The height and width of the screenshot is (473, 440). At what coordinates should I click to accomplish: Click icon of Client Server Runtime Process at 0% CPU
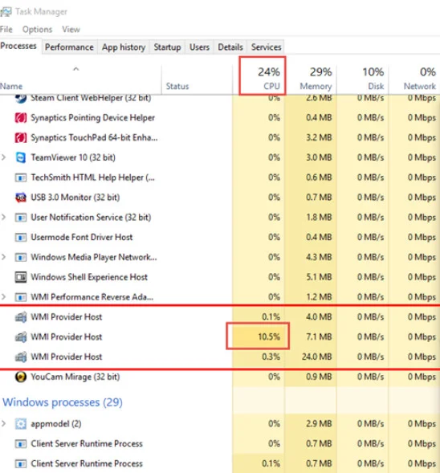[21, 444]
